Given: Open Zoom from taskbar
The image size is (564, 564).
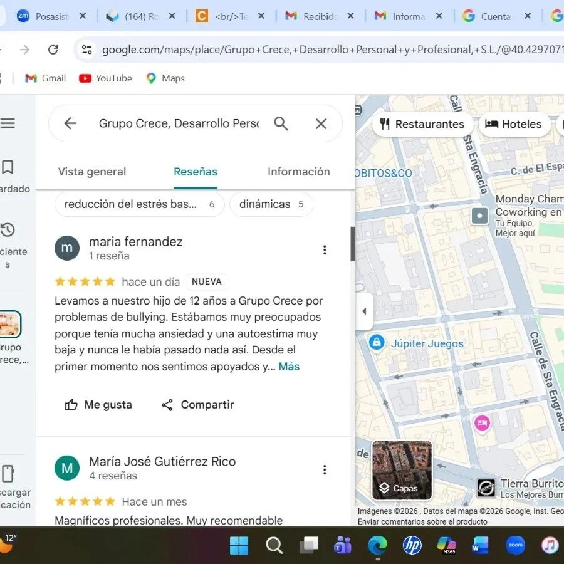Looking at the screenshot, I should (516, 545).
